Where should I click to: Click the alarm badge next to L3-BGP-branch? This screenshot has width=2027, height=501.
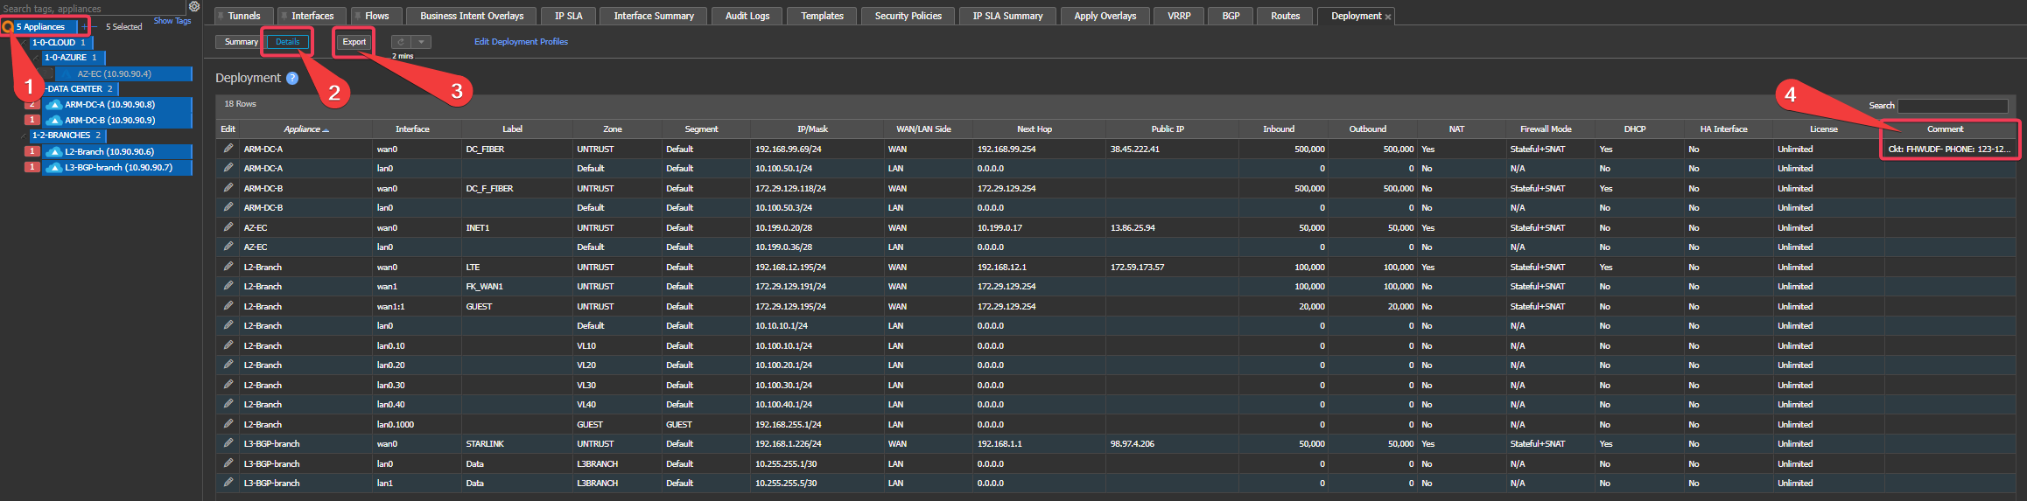pyautogui.click(x=32, y=167)
